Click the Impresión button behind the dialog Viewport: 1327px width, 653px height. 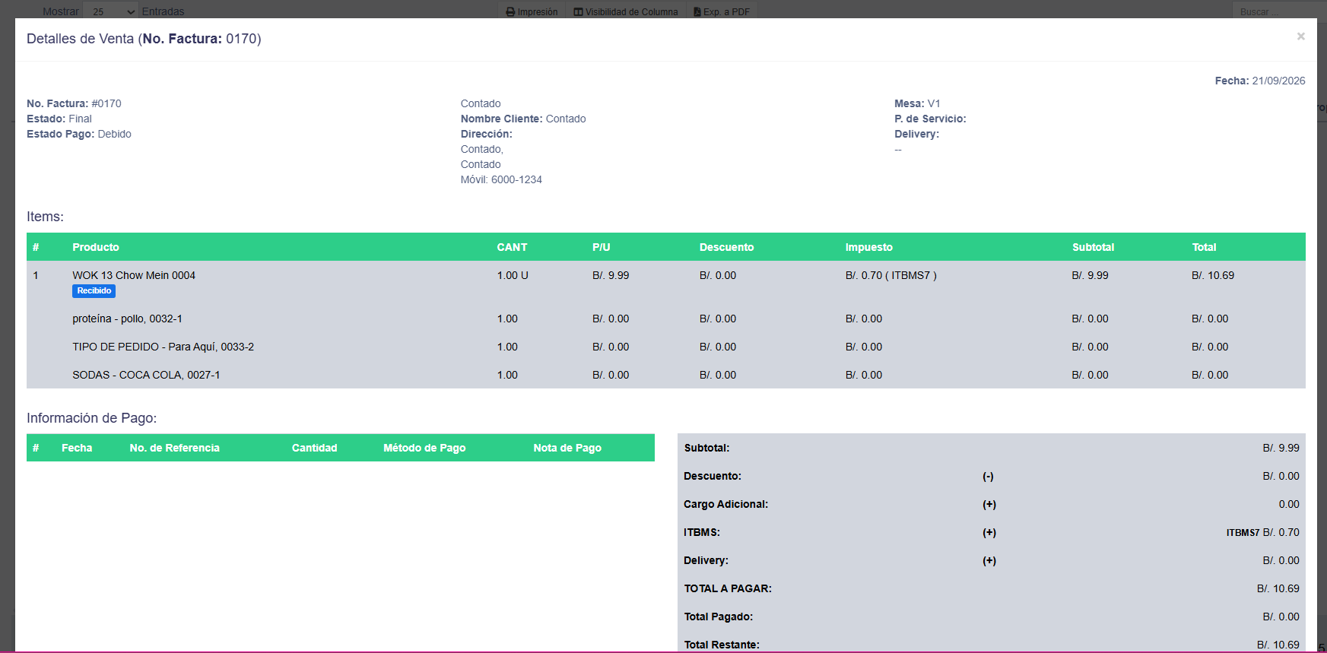(532, 11)
